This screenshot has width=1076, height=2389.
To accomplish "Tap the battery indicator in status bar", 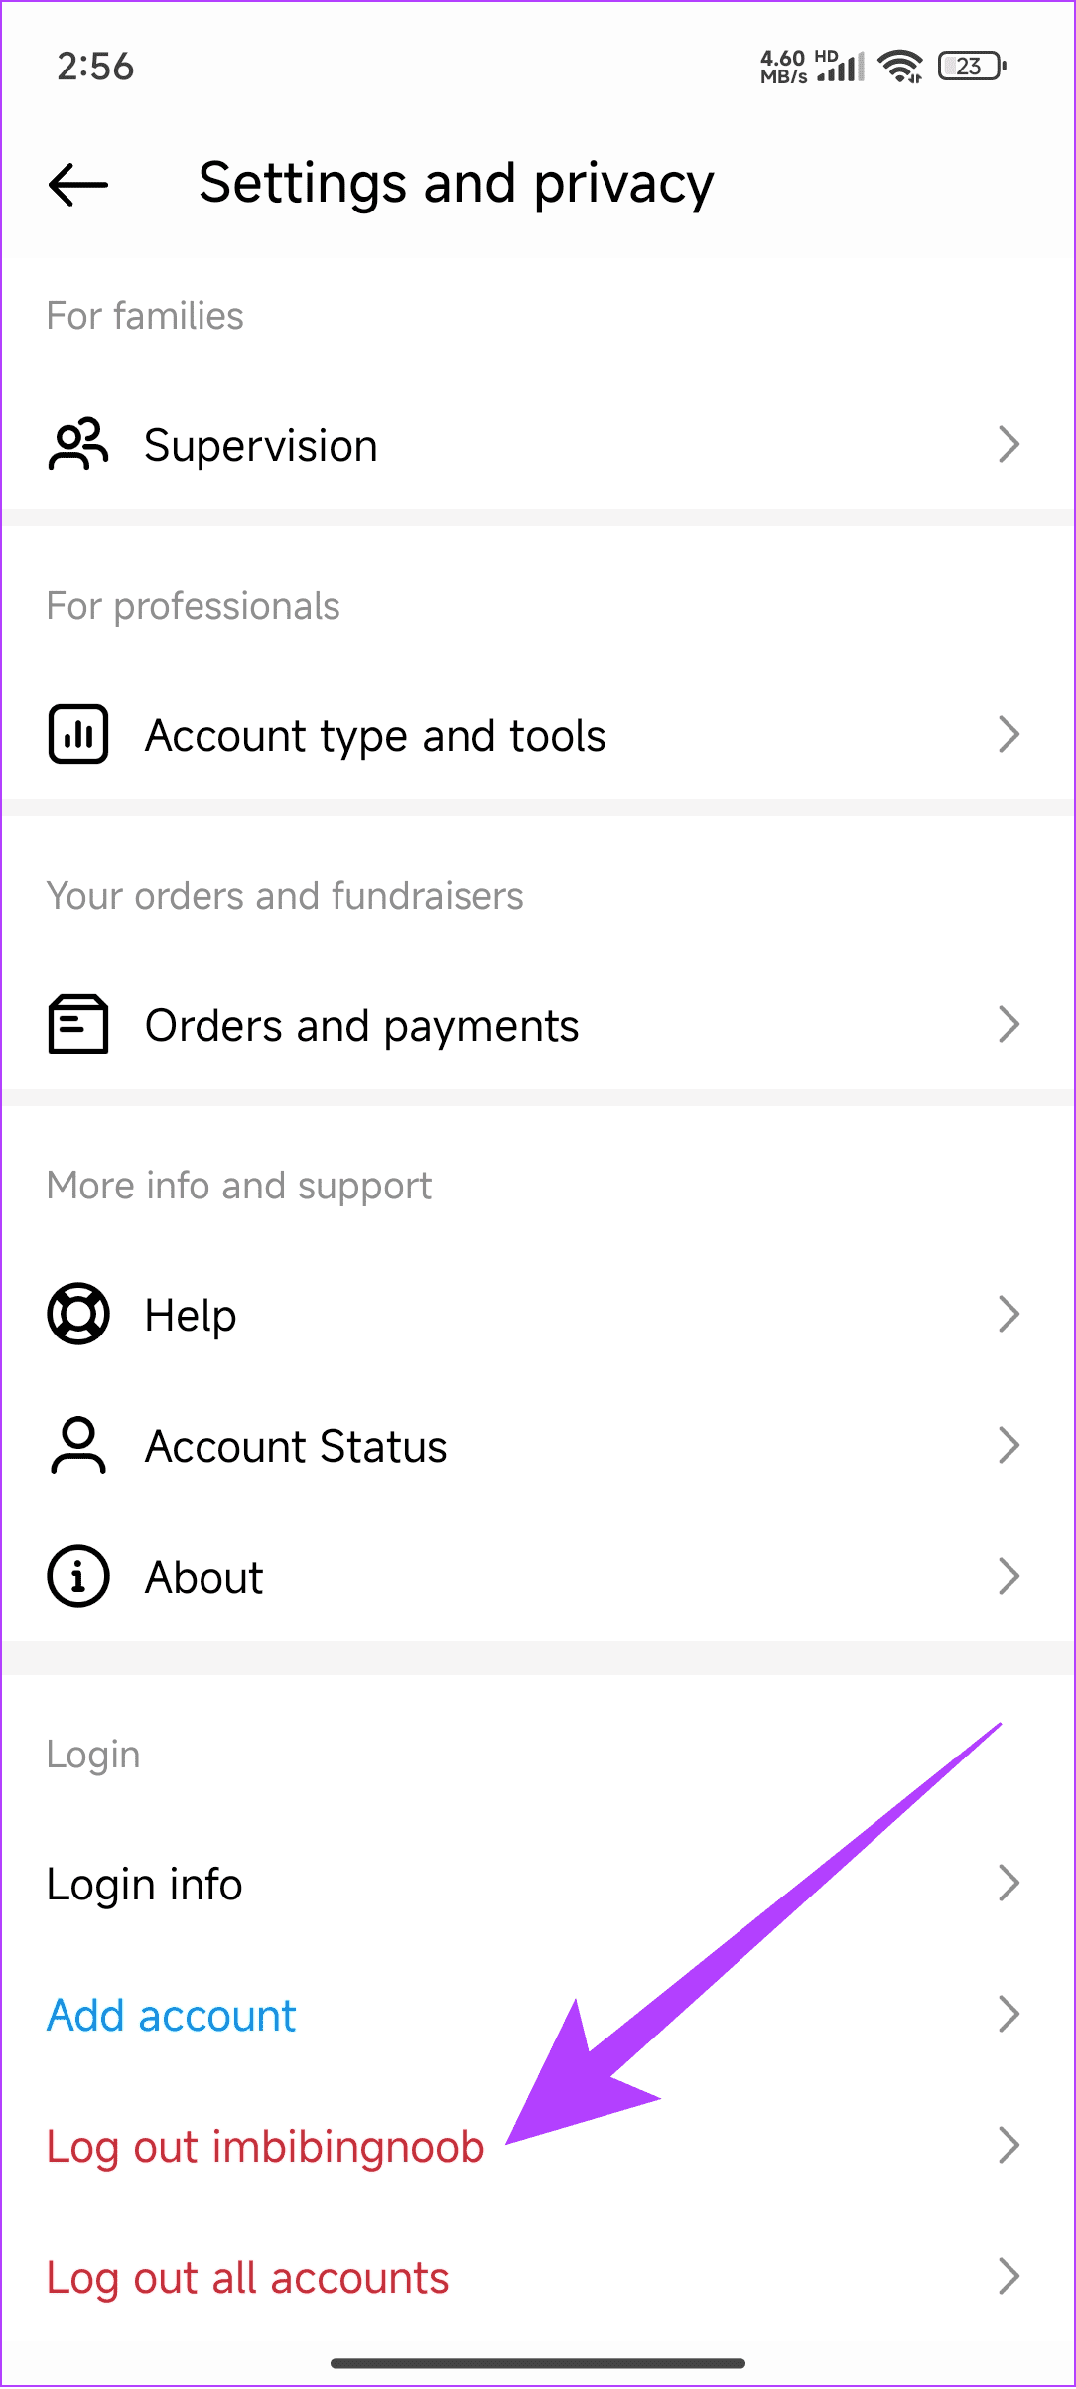I will 971,67.
